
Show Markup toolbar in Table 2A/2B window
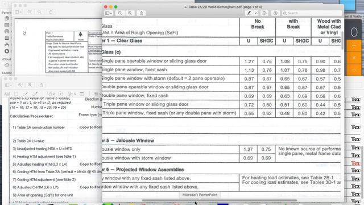coord(275,13)
